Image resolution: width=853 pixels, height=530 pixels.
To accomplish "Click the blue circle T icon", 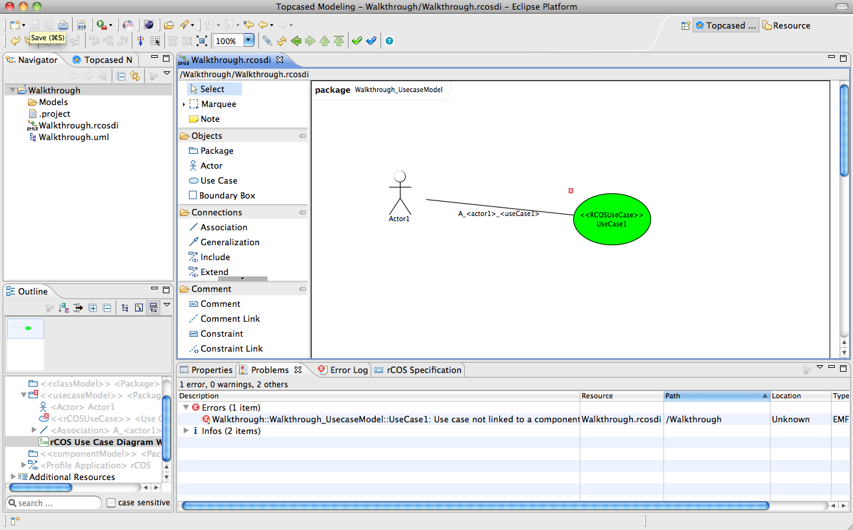I will point(389,41).
